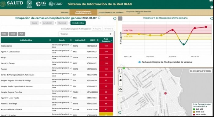214x117 pixels.
Task: Export table as Excel
Action: click(13, 34)
